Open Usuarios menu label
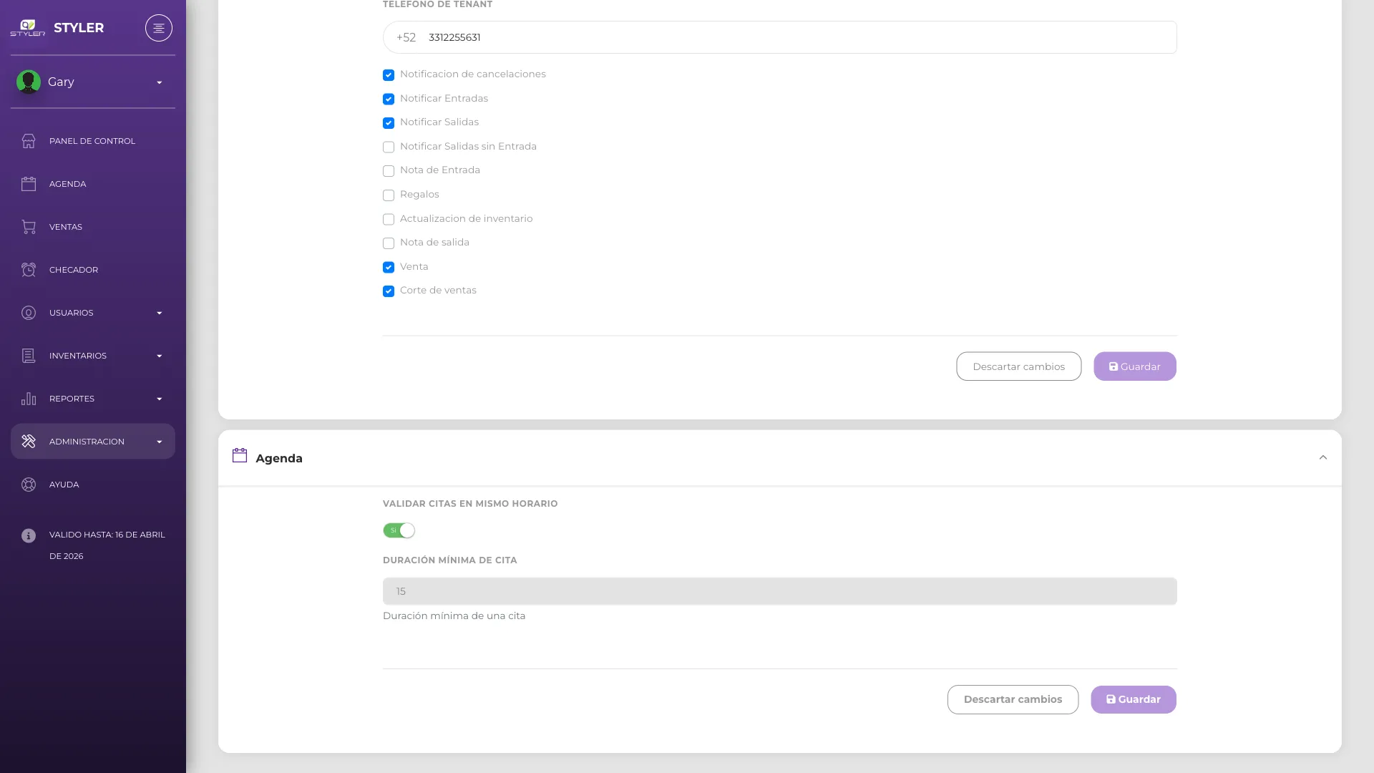 [72, 313]
